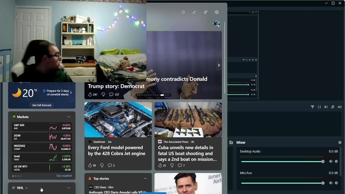
Task: Open Mic/Aux settings gear
Action: [x=336, y=183]
